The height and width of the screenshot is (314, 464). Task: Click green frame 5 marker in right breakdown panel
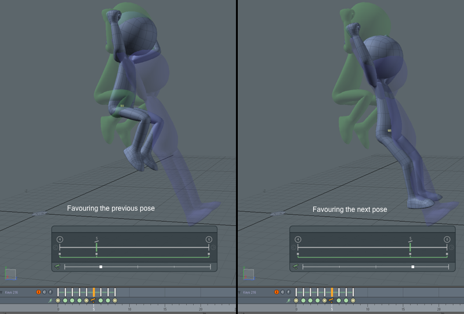(410, 246)
